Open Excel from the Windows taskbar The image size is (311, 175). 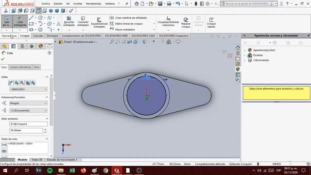tap(72, 171)
